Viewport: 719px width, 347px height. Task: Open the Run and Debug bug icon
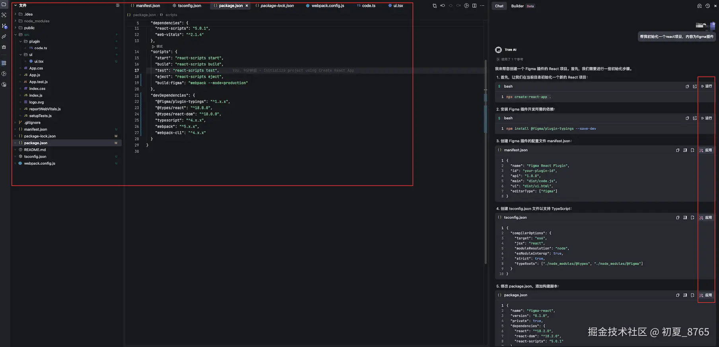(x=4, y=47)
